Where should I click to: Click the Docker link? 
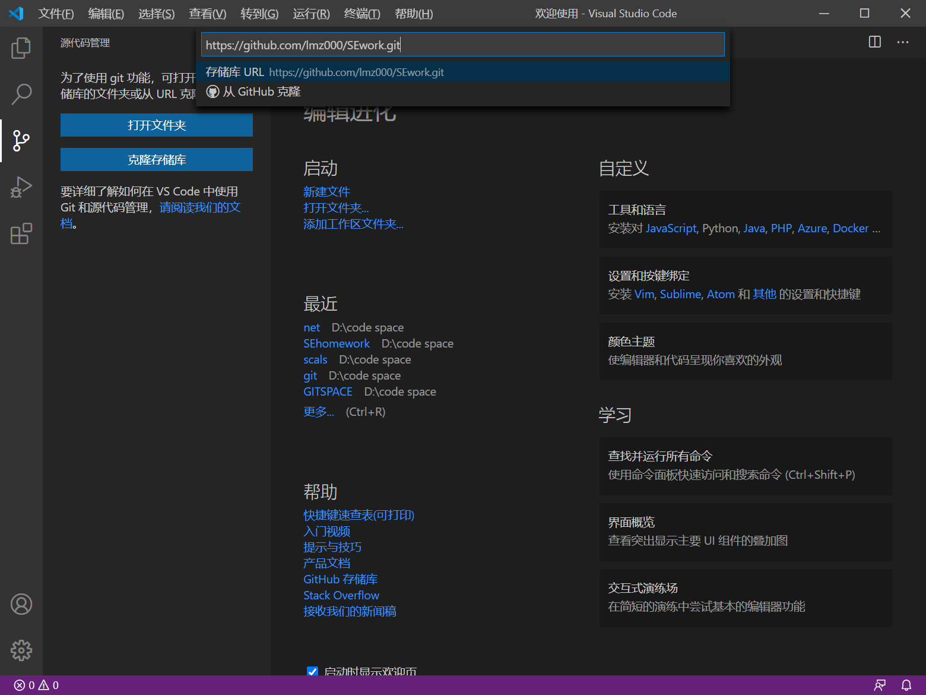pos(851,228)
